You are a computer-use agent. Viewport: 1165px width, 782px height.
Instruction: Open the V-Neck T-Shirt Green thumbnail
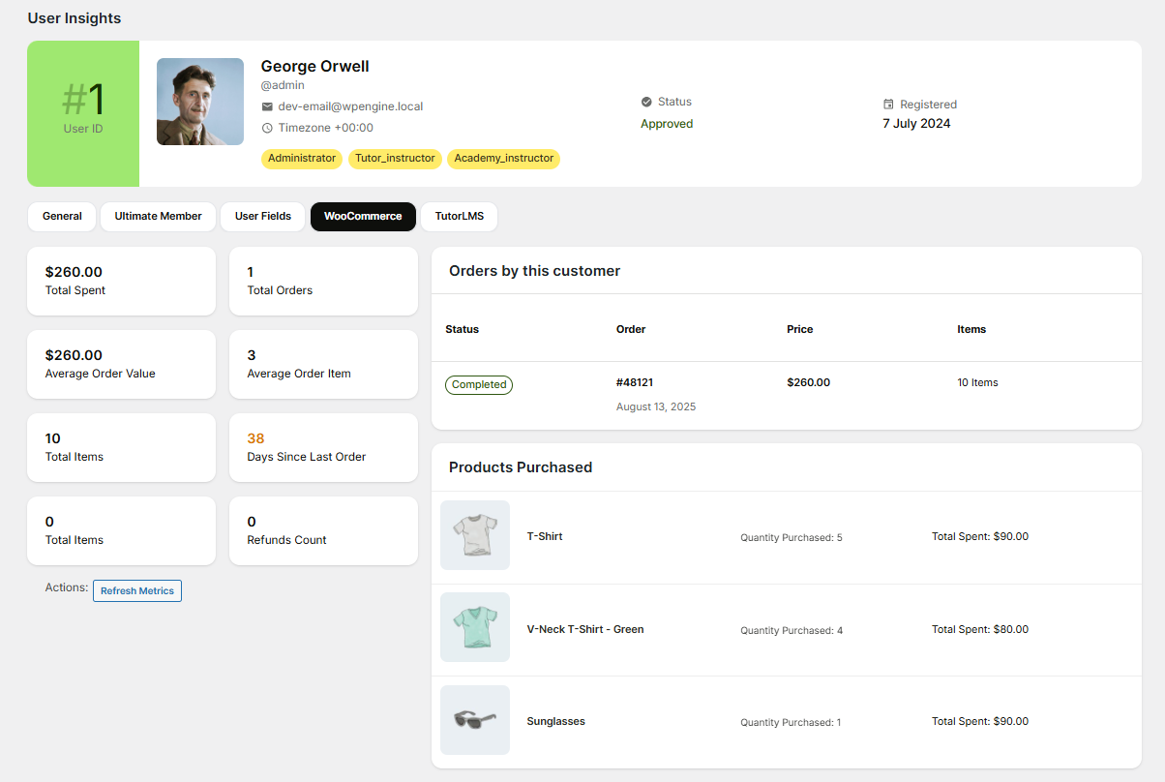coord(475,627)
